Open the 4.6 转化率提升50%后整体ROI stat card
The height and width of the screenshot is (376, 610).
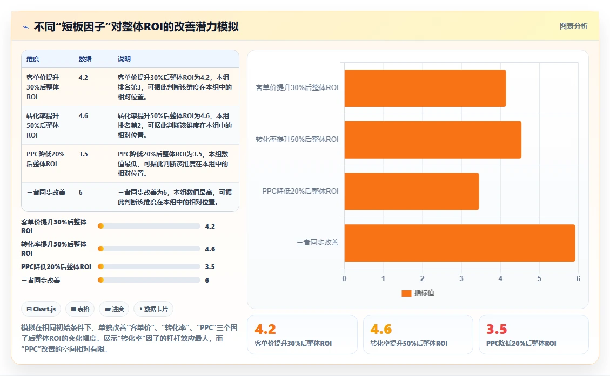418,334
